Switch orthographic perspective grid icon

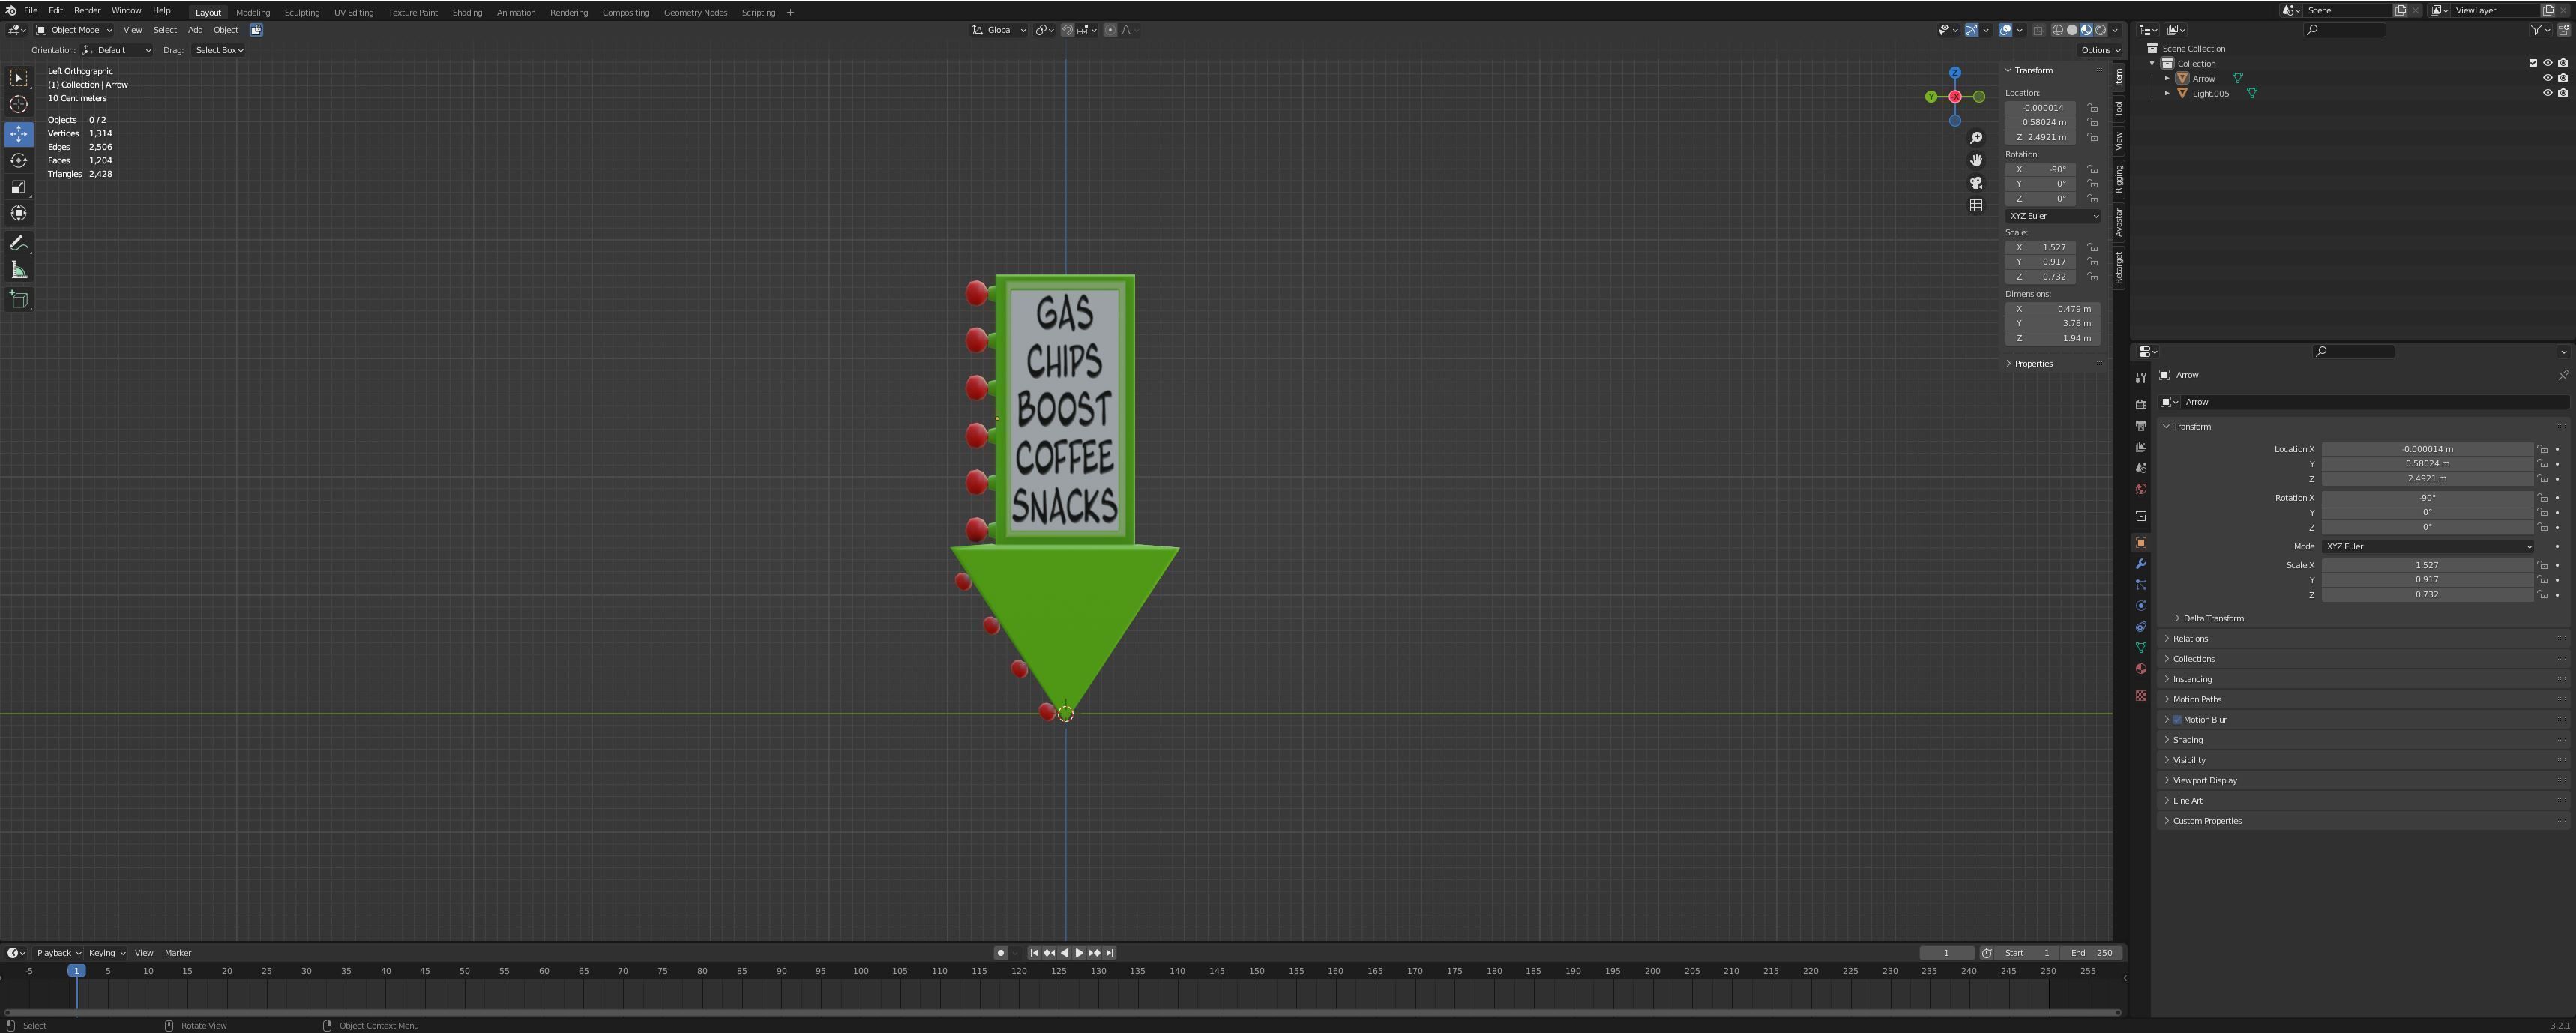click(1976, 206)
